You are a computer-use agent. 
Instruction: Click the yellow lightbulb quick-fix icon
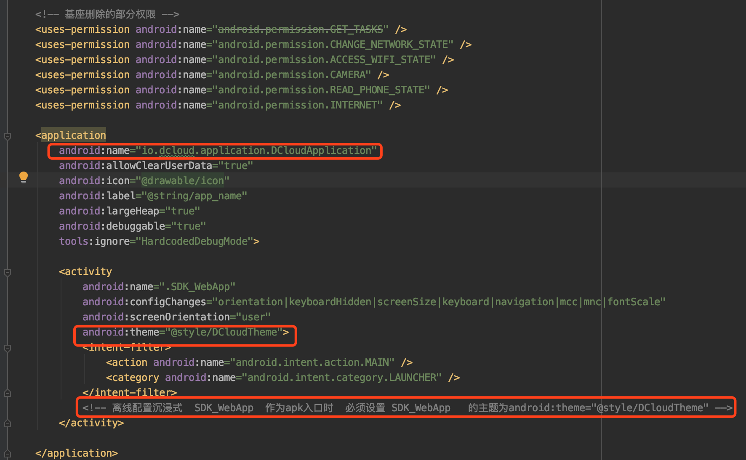pos(24,177)
